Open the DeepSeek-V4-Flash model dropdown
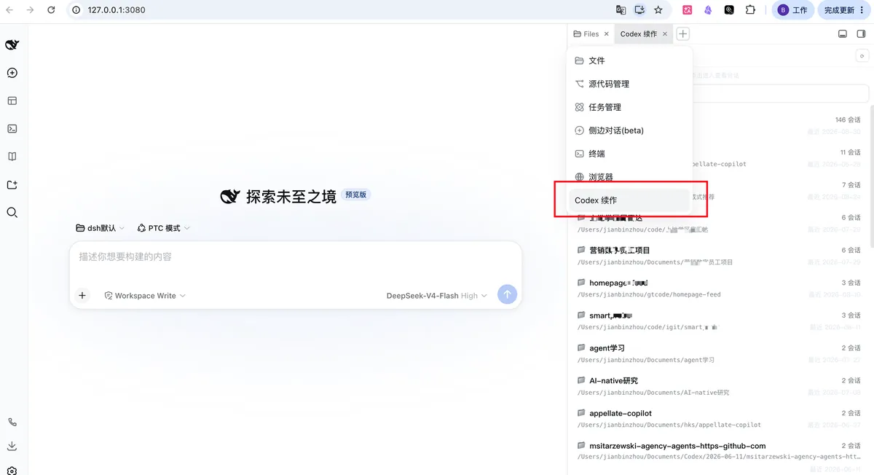The width and height of the screenshot is (874, 475). (436, 296)
